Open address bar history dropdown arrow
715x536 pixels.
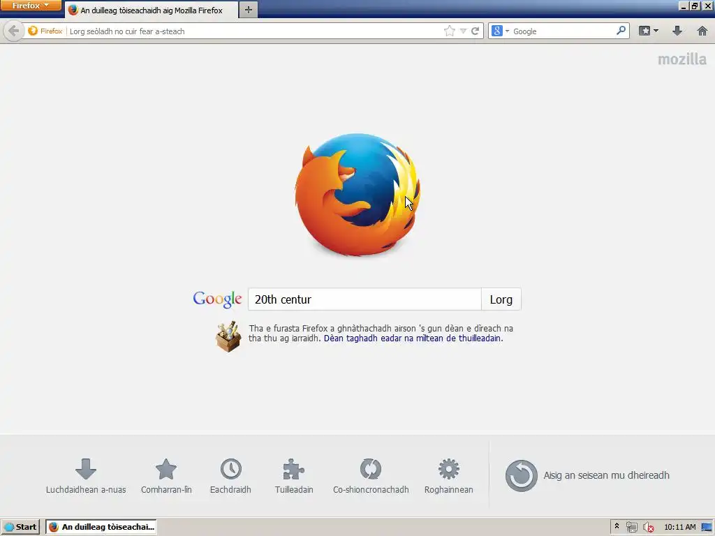coord(464,31)
